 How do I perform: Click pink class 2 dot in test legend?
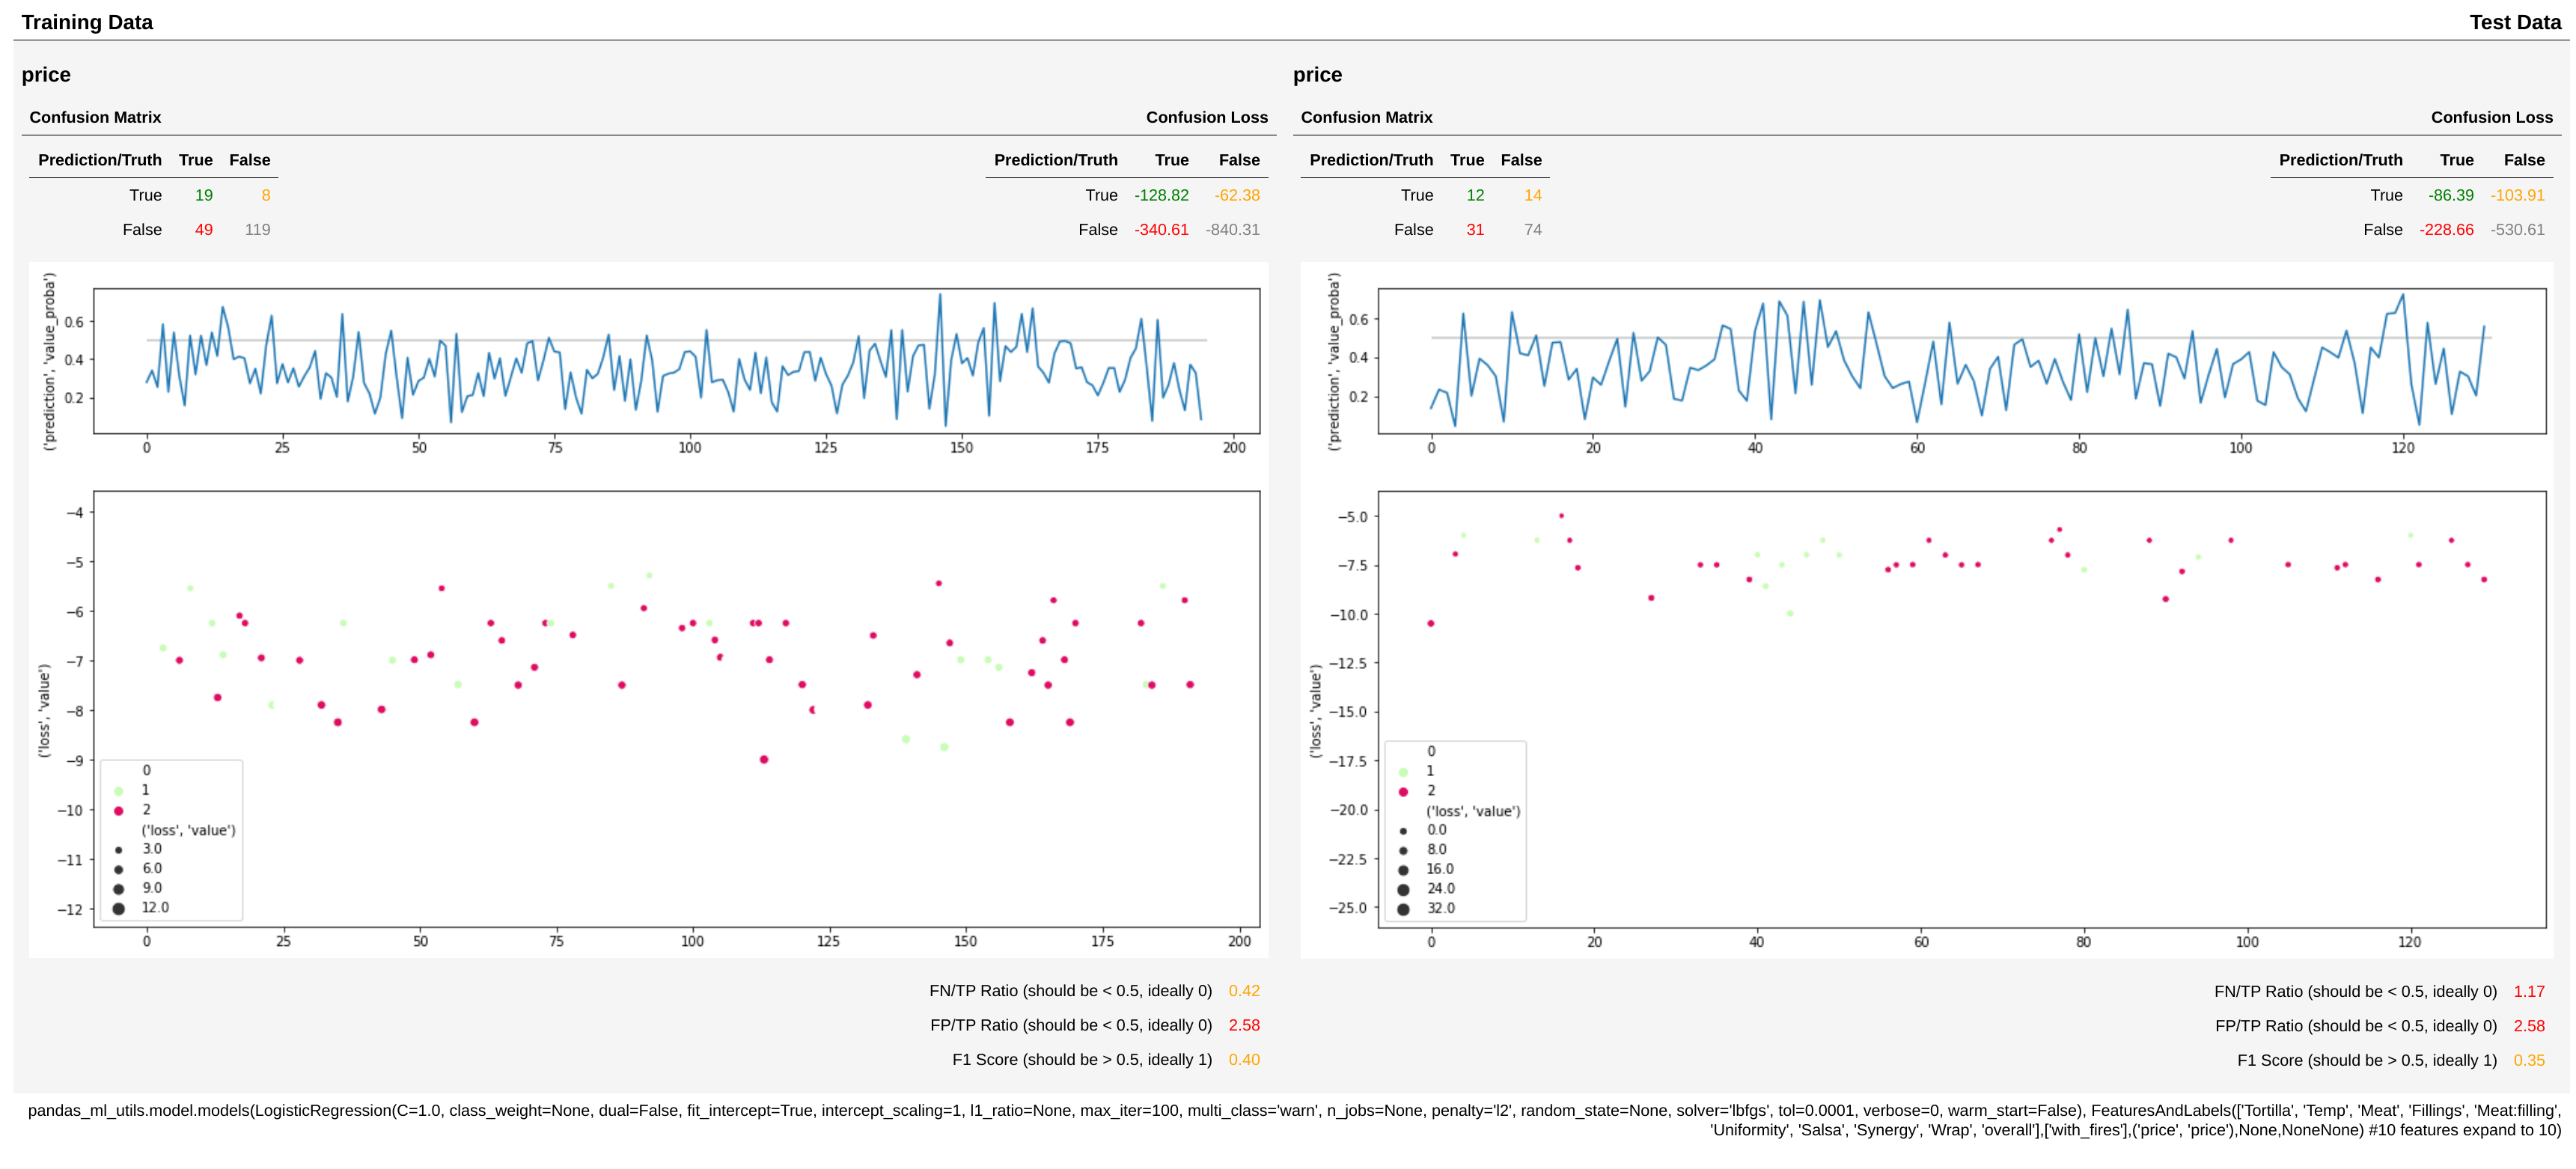click(1403, 791)
